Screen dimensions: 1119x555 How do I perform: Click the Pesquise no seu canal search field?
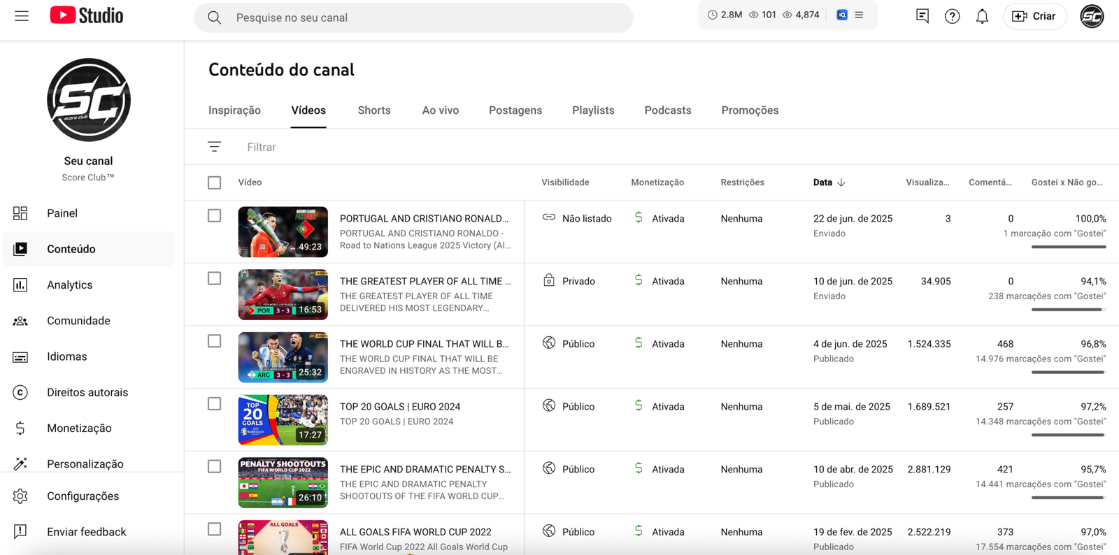coord(413,17)
